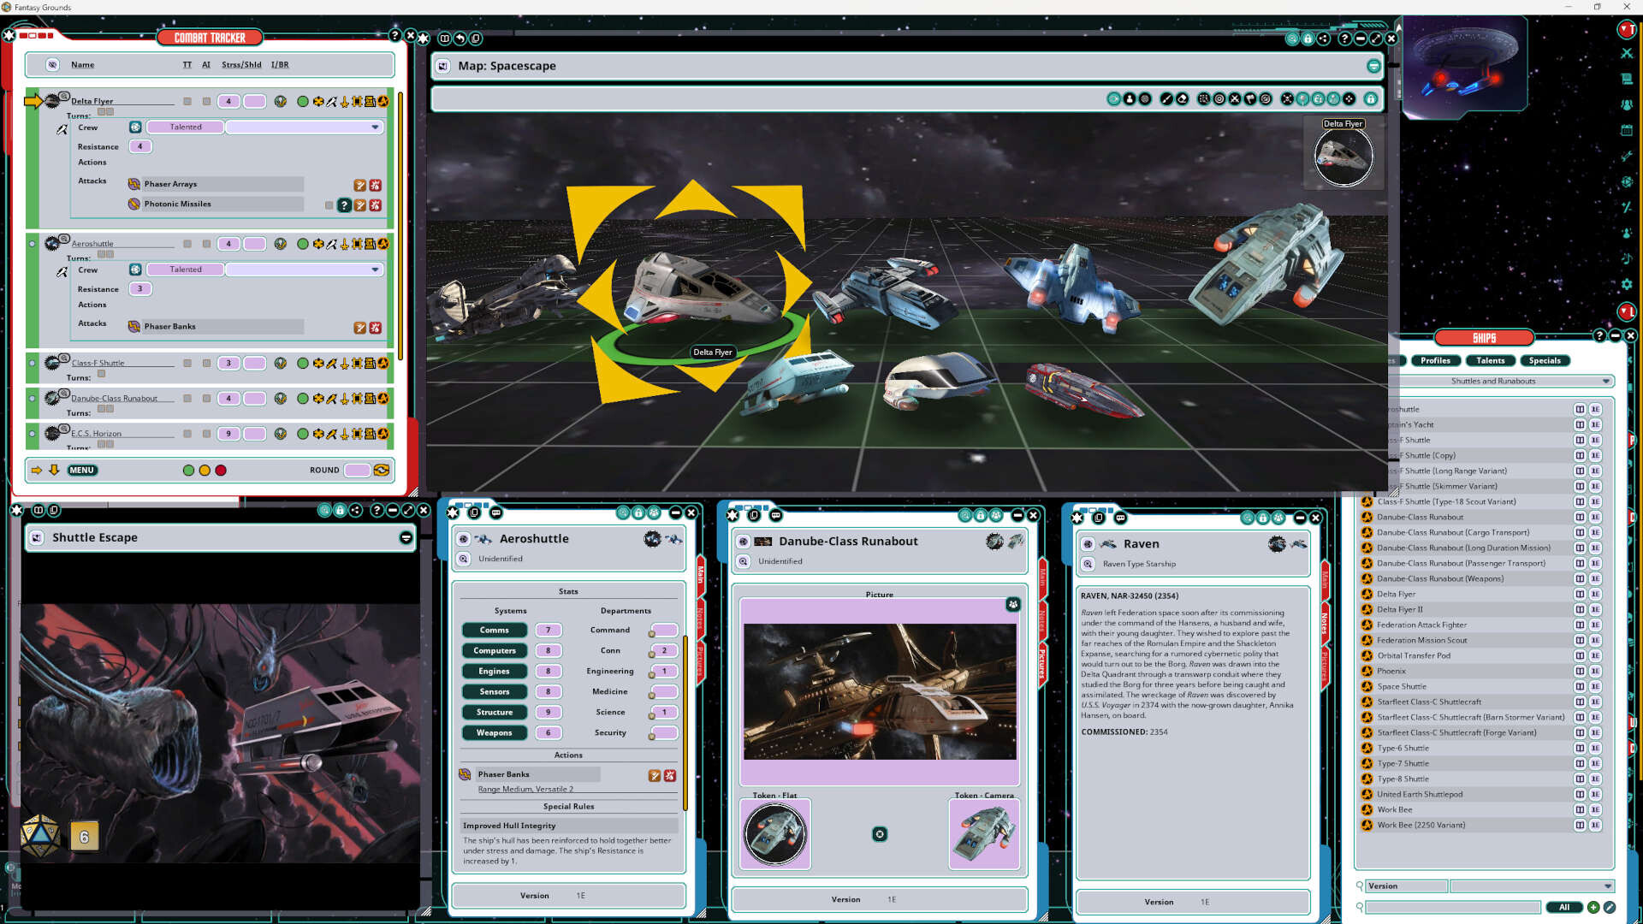Click the damage icon beside Photonic Missiles
Screen dimensions: 1643x924
pyautogui.click(x=375, y=204)
